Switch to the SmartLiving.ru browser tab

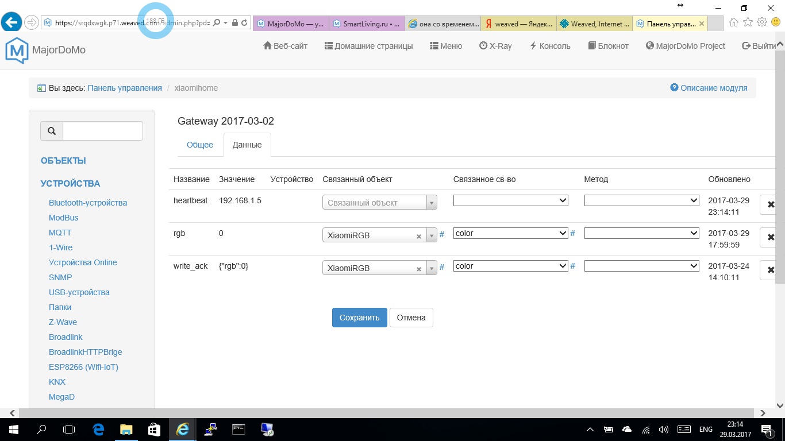[x=367, y=24]
